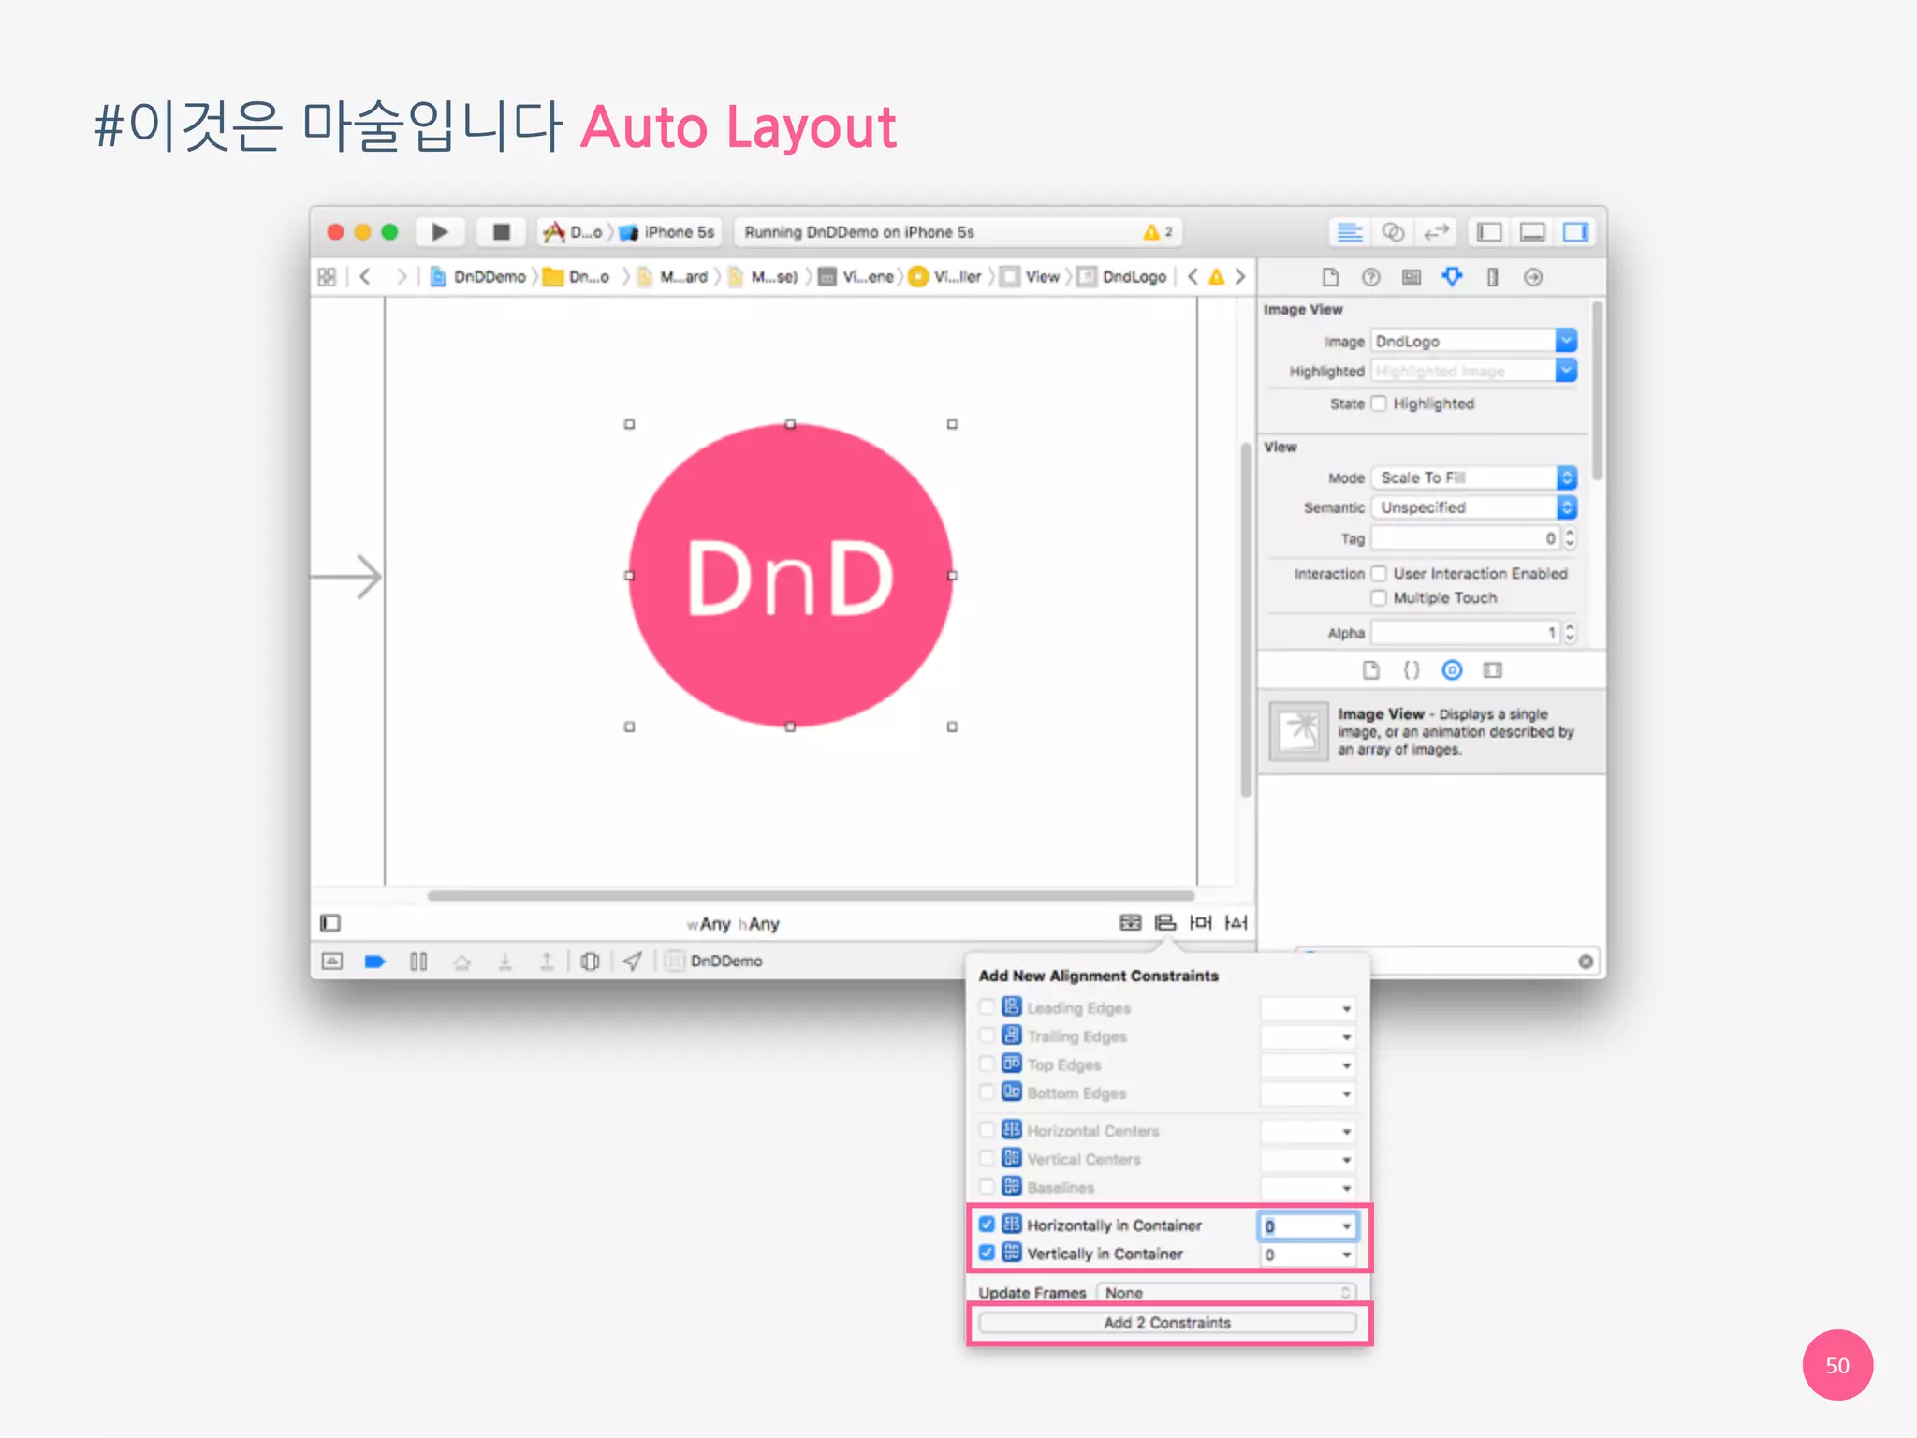Open Vertically in Container value dropdown
This screenshot has height=1438, width=1917.
pyautogui.click(x=1346, y=1255)
